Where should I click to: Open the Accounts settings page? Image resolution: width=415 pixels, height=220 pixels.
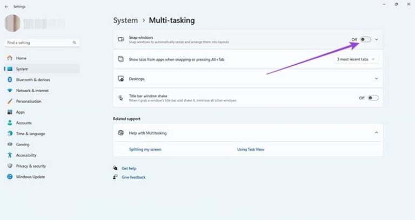click(x=24, y=123)
